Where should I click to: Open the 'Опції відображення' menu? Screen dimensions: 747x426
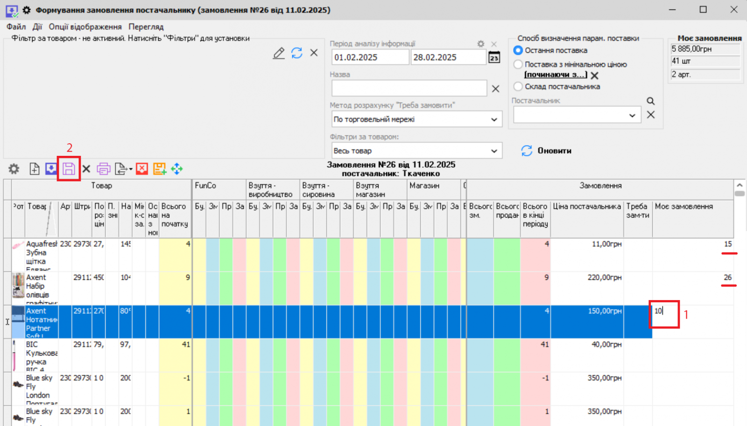(x=85, y=27)
